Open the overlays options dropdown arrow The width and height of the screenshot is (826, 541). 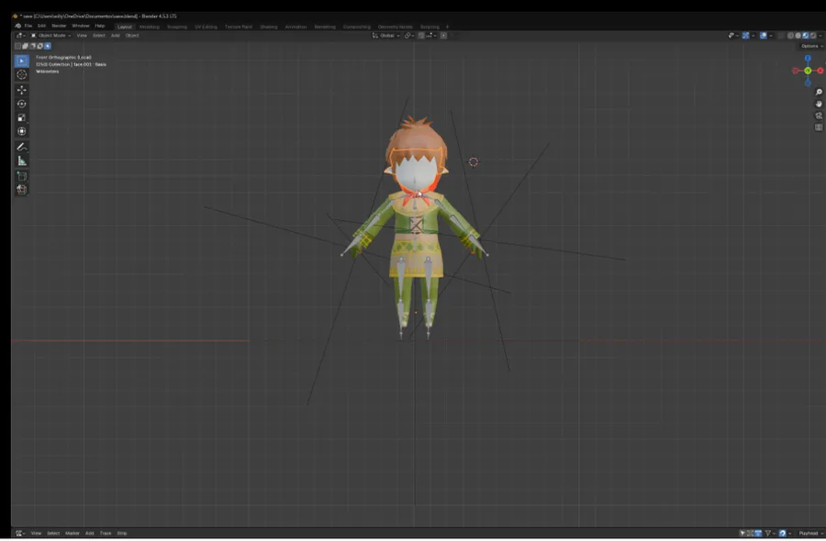pyautogui.click(x=771, y=35)
